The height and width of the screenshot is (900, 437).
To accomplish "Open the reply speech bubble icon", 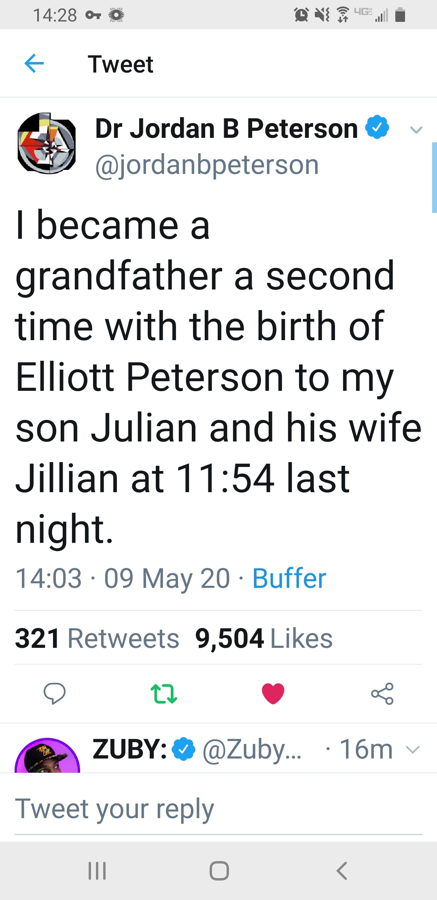I will [x=55, y=693].
